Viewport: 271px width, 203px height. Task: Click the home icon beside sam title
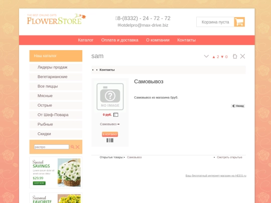(x=235, y=56)
